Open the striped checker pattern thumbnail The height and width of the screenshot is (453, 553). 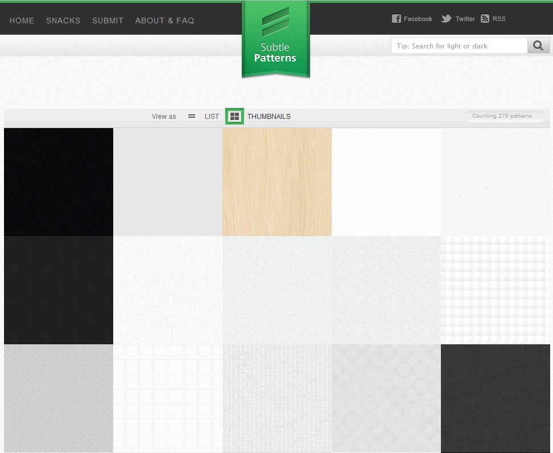click(496, 290)
